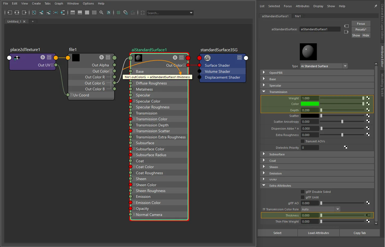Enable snap to grid icon

coord(126,12)
